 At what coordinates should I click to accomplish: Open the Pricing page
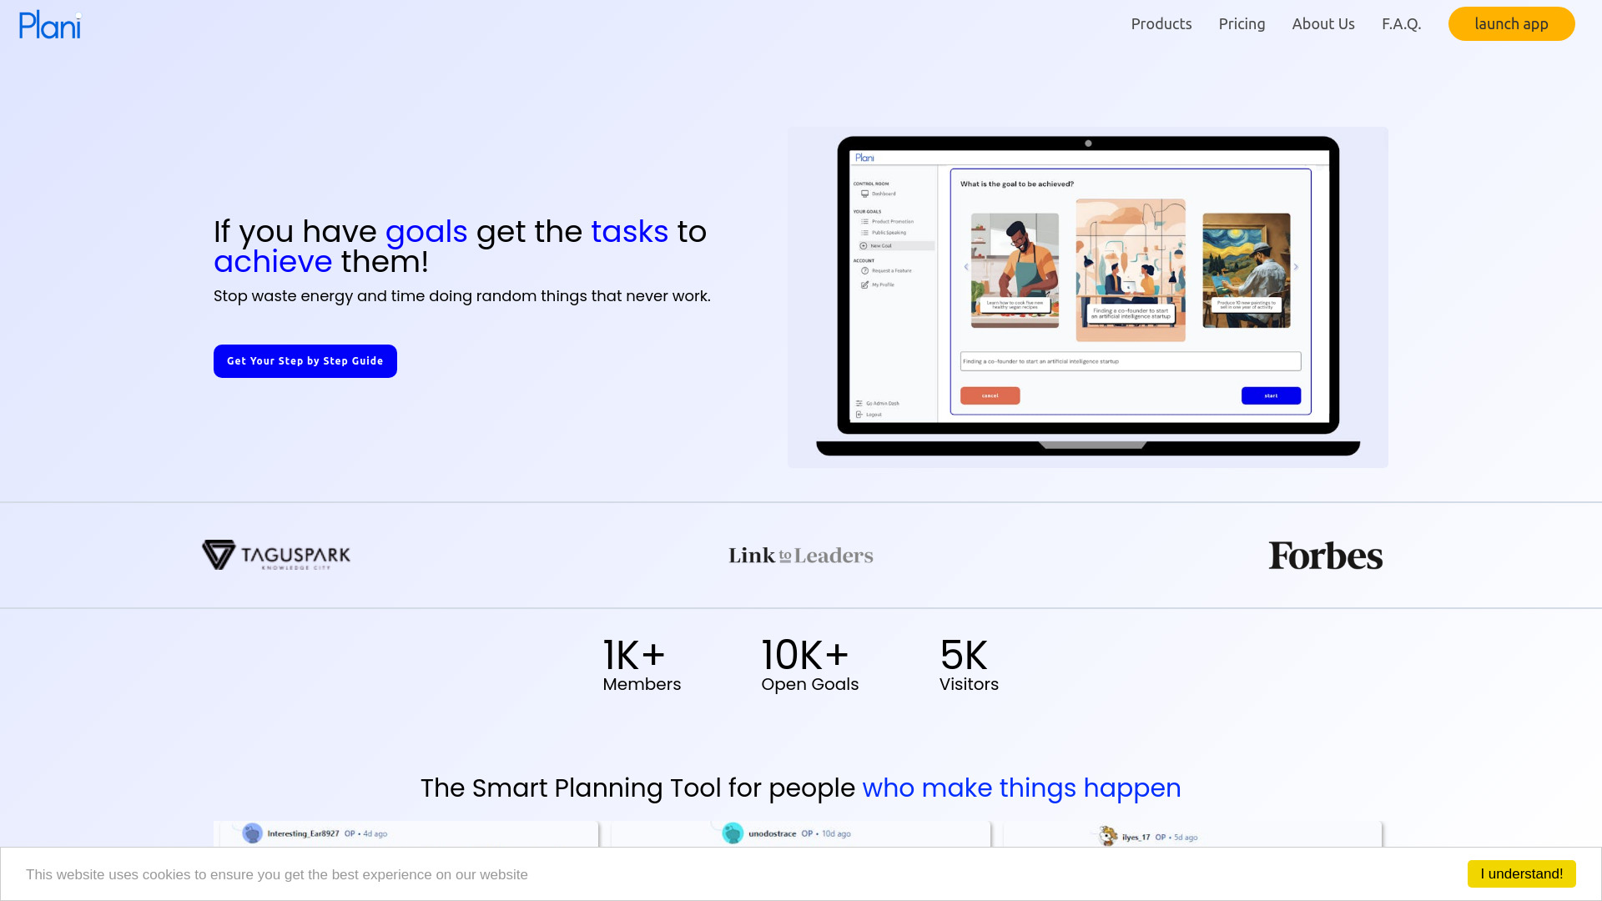pyautogui.click(x=1242, y=23)
